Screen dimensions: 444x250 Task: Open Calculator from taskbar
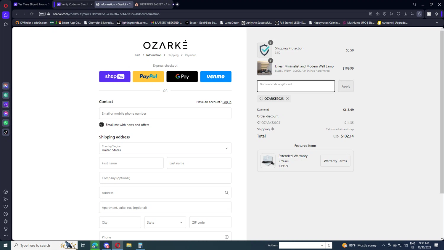click(140, 245)
